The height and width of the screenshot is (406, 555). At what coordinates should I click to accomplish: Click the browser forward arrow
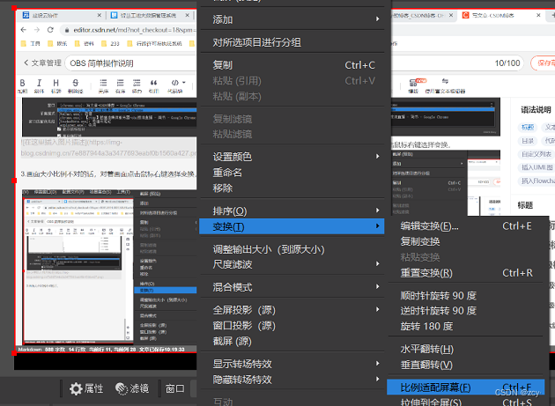(37, 30)
